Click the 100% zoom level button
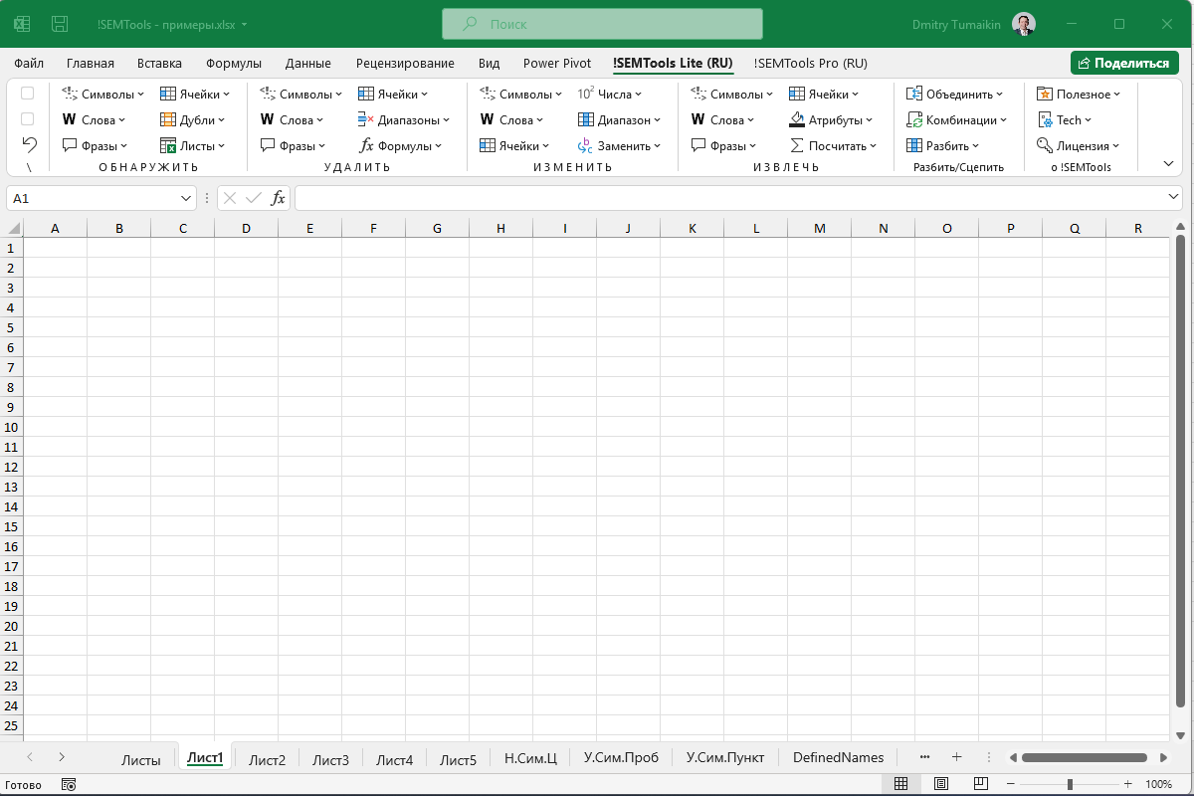Screen dimensions: 1194x796 tap(1158, 784)
